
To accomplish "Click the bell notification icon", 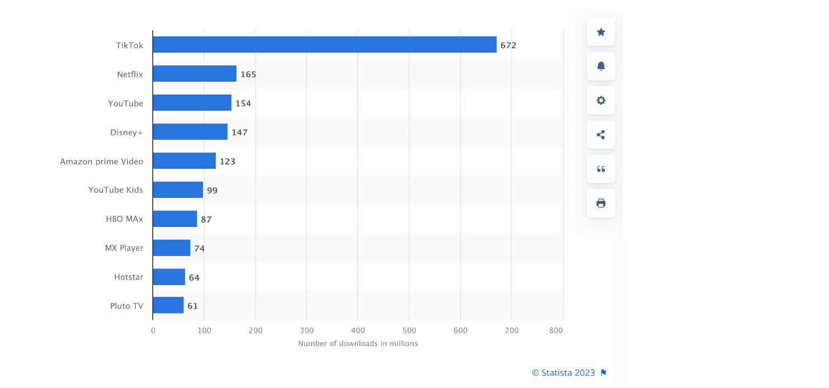I will [x=601, y=66].
